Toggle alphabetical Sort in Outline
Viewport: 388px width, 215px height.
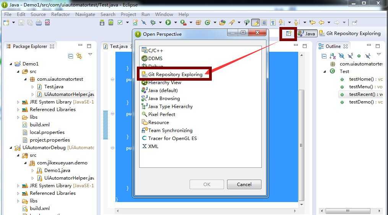[x=333, y=56]
